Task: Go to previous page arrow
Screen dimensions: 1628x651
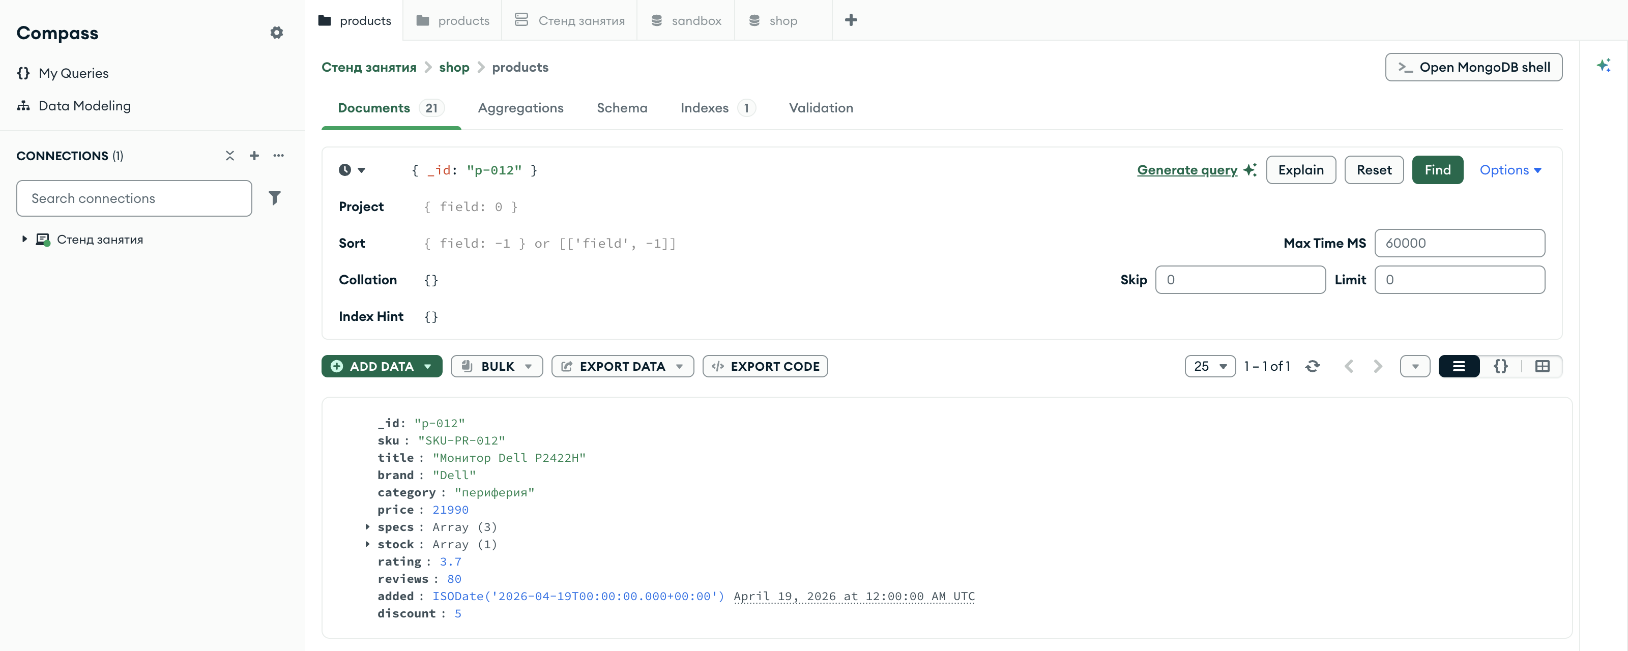Action: tap(1349, 367)
